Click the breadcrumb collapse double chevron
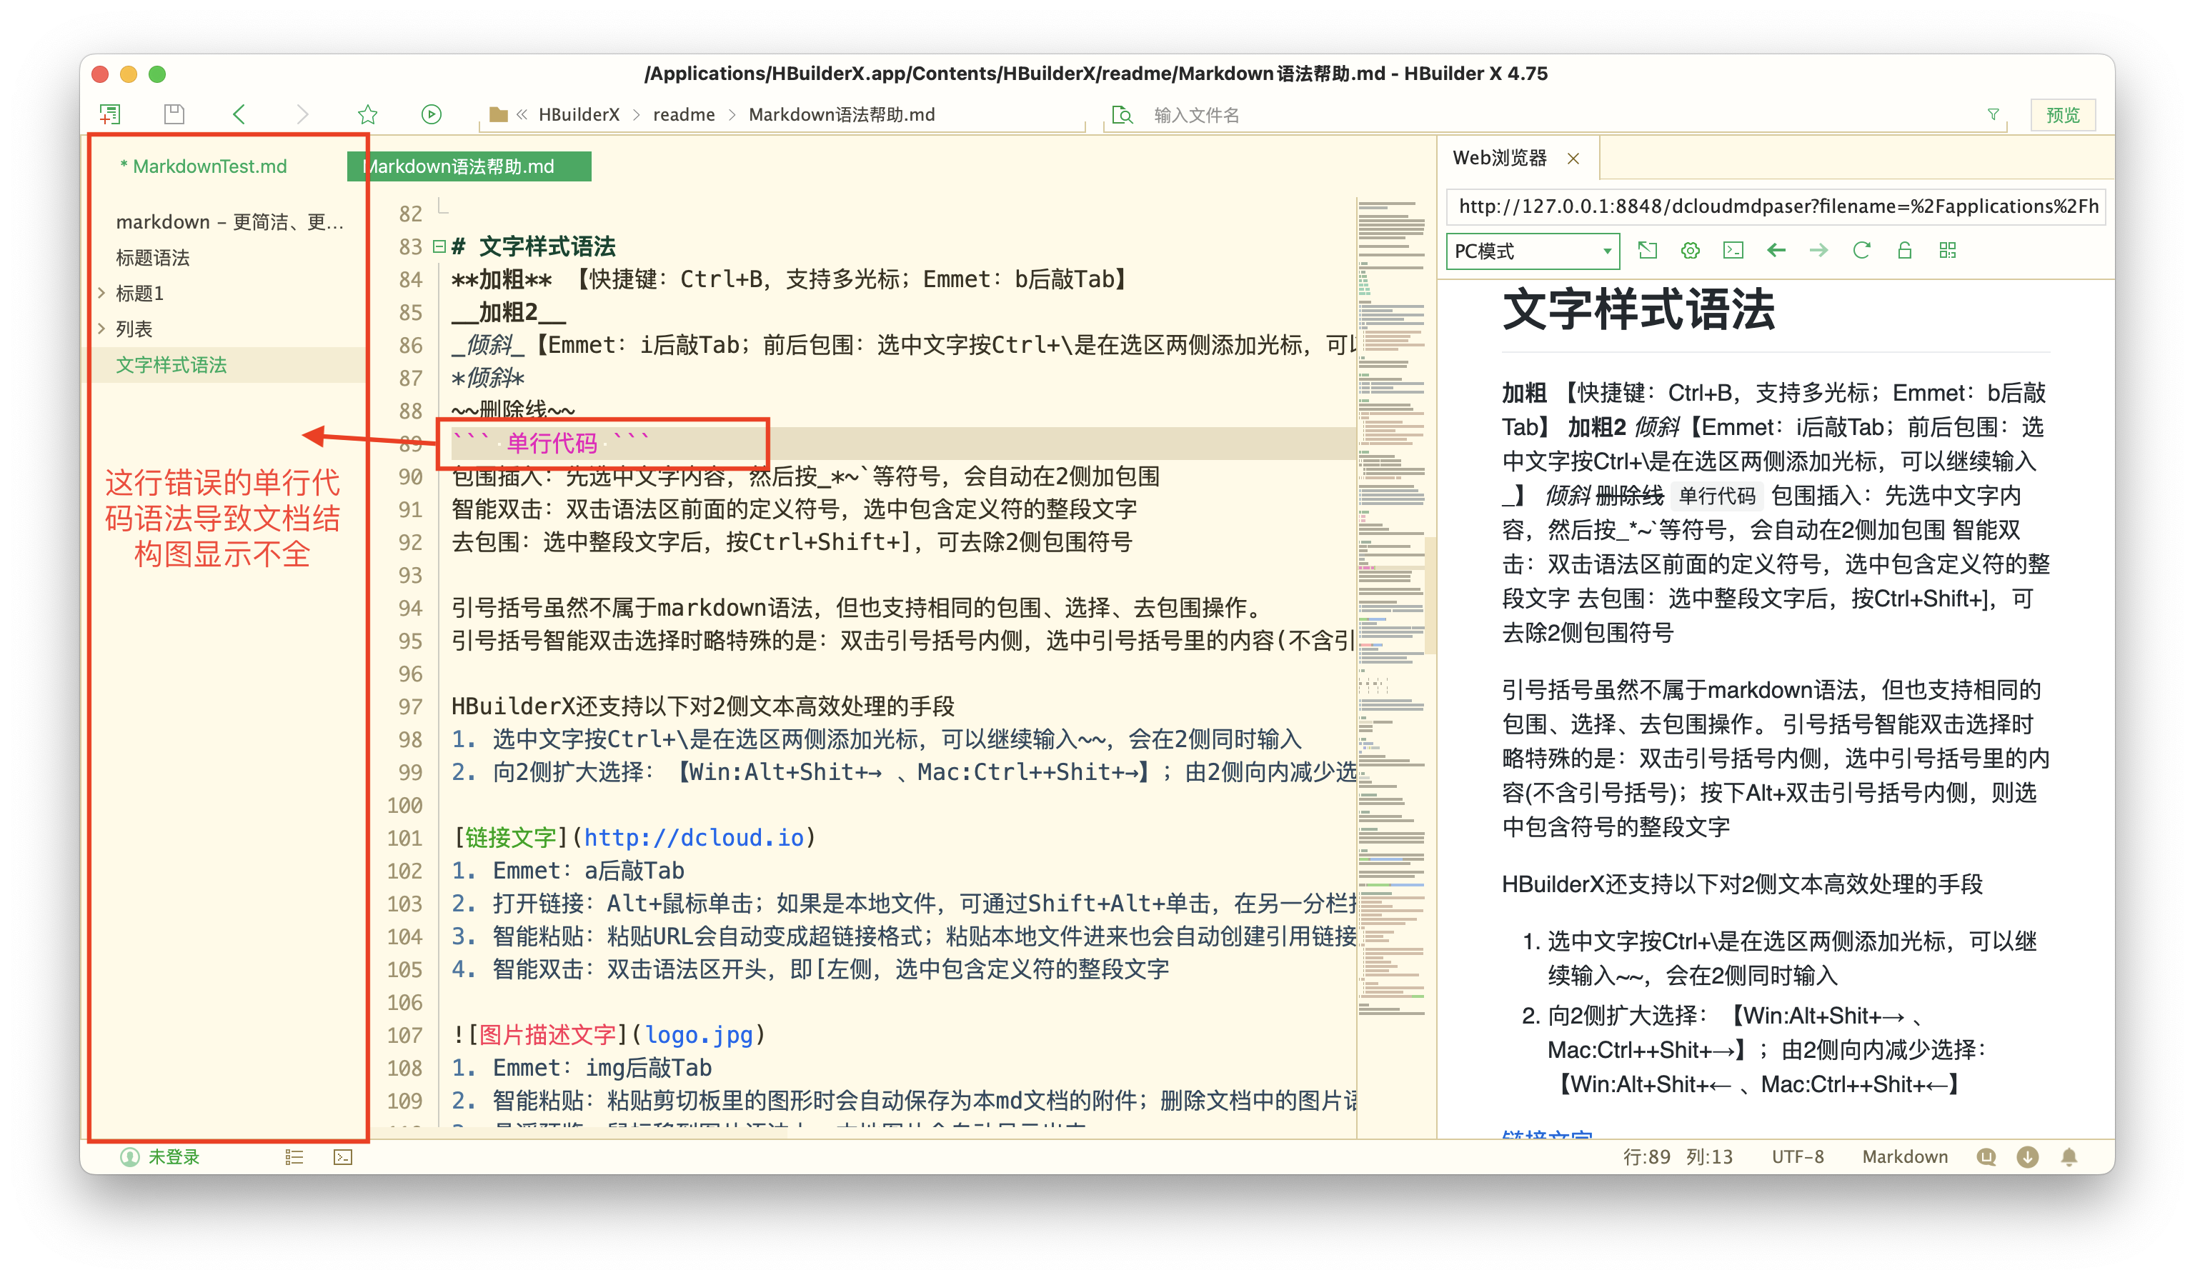 point(522,114)
